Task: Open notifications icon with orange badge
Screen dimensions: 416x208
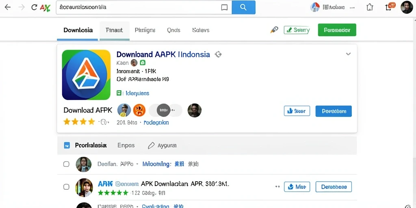Action: [390, 6]
